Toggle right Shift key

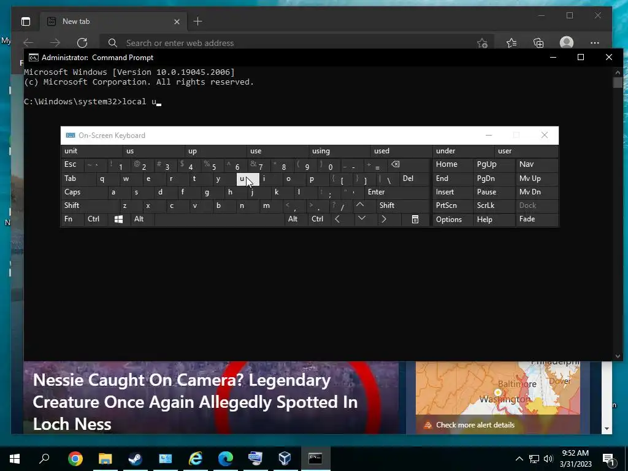coord(404,205)
